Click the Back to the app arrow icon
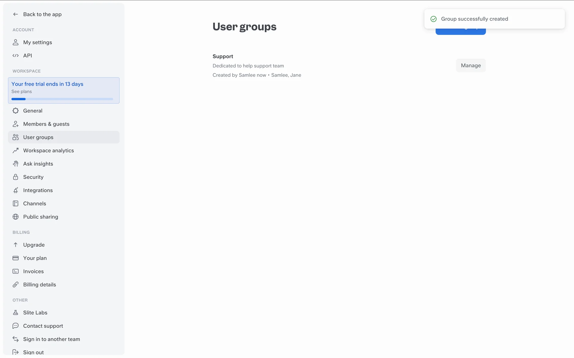Image resolution: width=574 pixels, height=358 pixels. [16, 14]
